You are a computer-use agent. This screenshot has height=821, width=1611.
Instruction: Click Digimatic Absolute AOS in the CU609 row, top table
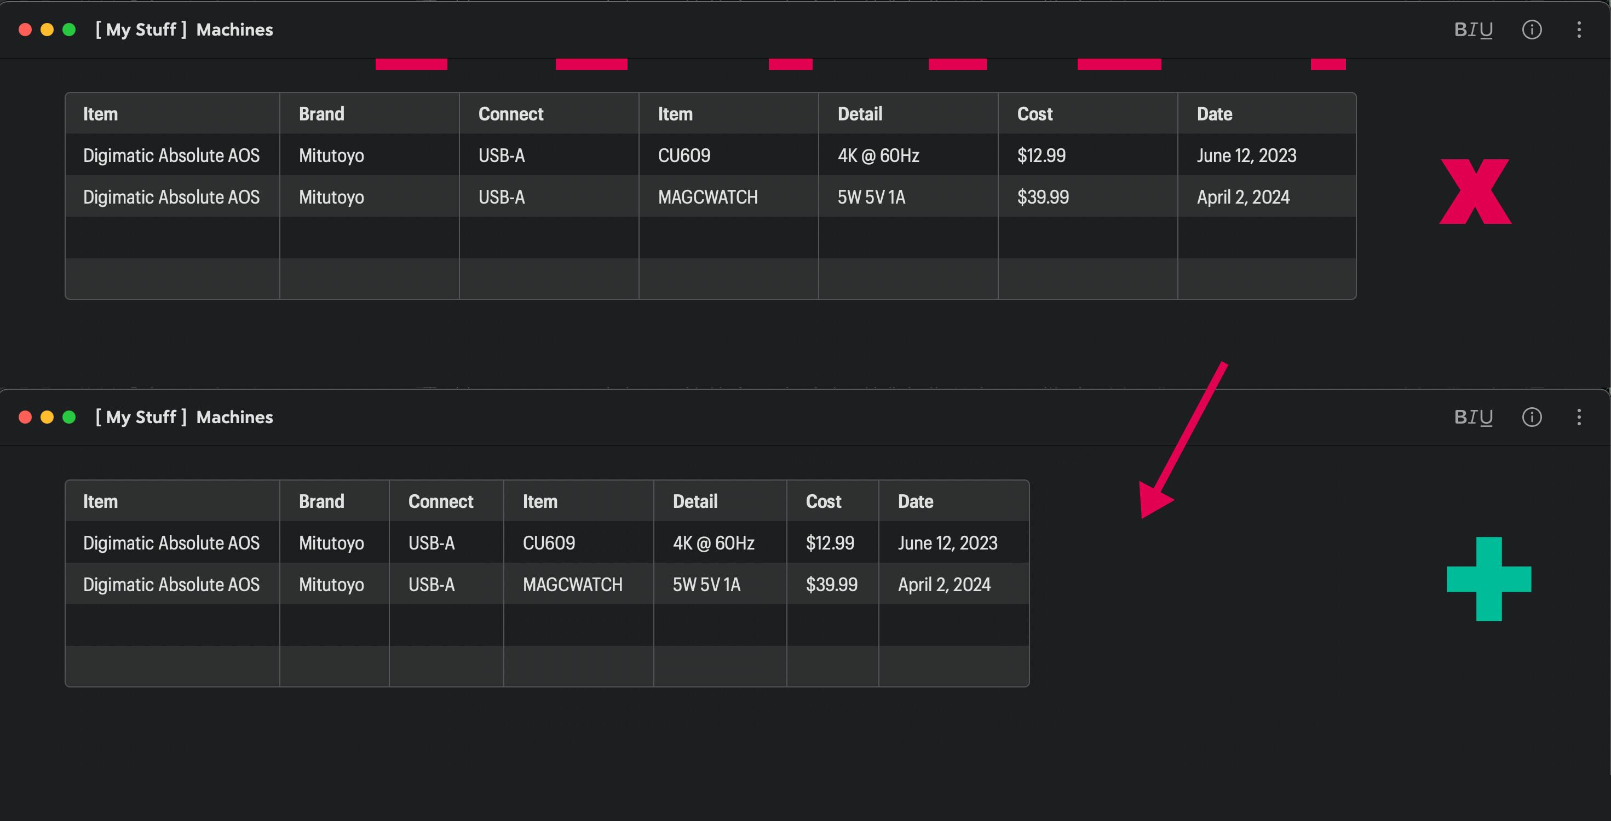coord(172,155)
